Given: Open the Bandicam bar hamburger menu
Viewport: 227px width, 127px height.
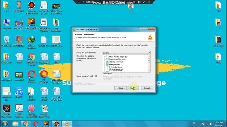Looking at the screenshot, I should point(79,2).
